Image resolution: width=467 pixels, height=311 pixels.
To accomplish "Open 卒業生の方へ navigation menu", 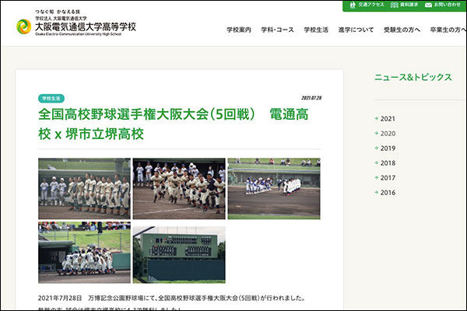I will click(448, 30).
